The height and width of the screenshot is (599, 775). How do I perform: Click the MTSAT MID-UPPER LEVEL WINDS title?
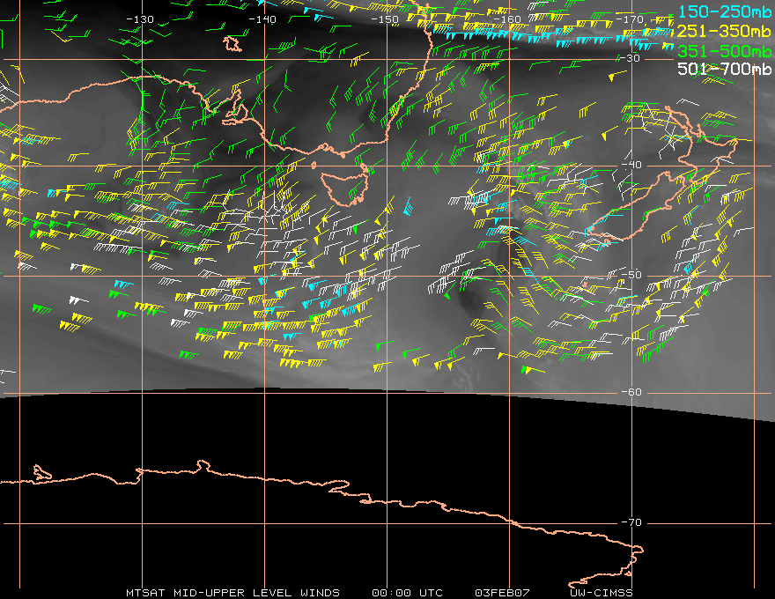(232, 592)
